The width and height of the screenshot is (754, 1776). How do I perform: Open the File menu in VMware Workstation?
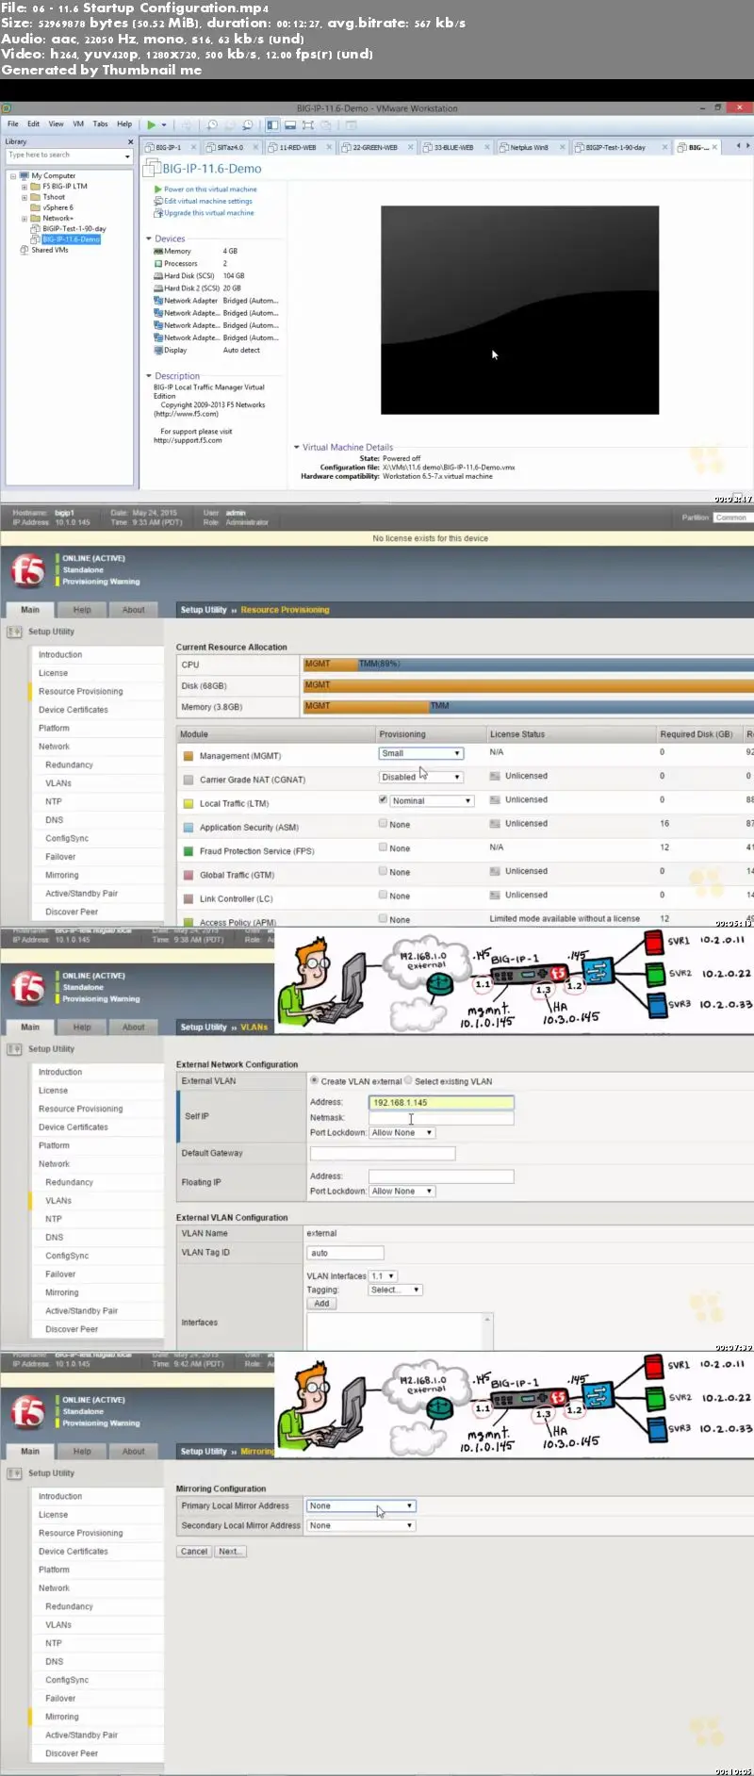tap(13, 124)
